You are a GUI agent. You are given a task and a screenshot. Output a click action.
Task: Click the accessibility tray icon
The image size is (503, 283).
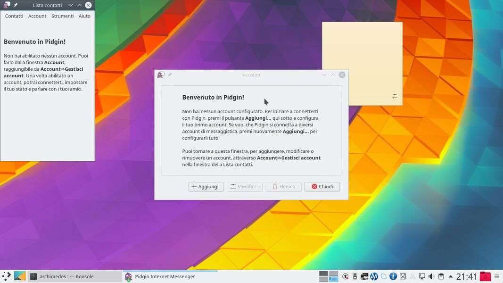(x=393, y=276)
